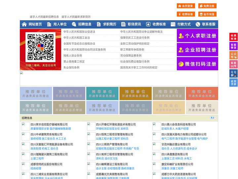Open 求职简历 in the navigation bar

coord(110,24)
